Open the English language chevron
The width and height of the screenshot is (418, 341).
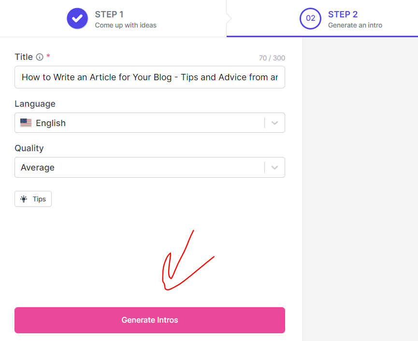274,123
